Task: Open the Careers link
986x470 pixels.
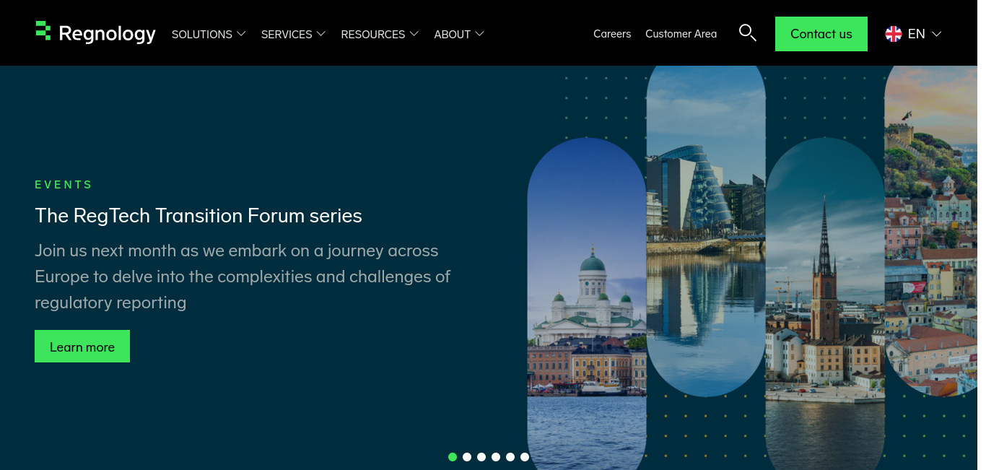Action: pos(612,34)
